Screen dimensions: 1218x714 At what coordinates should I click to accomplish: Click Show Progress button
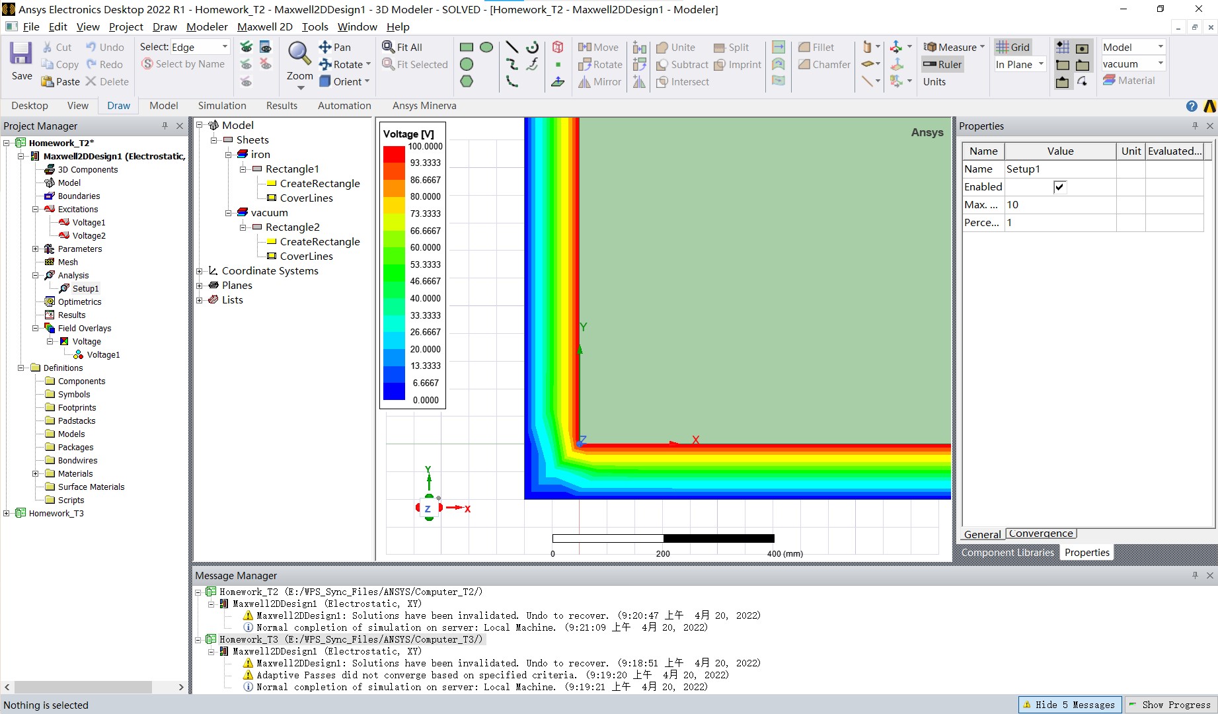pos(1170,705)
